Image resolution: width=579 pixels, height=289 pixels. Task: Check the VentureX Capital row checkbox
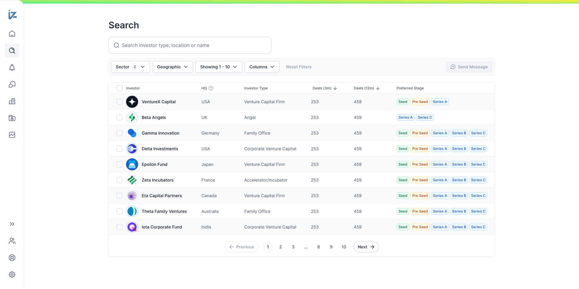point(119,102)
